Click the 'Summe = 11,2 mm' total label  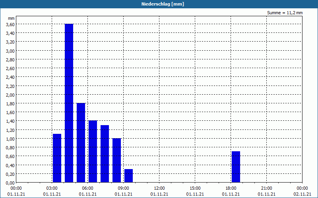(285, 13)
